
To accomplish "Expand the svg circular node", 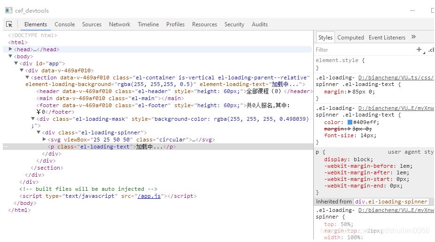I will tap(44, 139).
